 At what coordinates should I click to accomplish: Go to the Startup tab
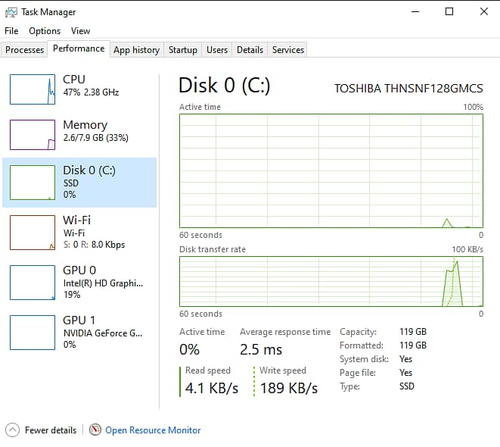(x=182, y=50)
